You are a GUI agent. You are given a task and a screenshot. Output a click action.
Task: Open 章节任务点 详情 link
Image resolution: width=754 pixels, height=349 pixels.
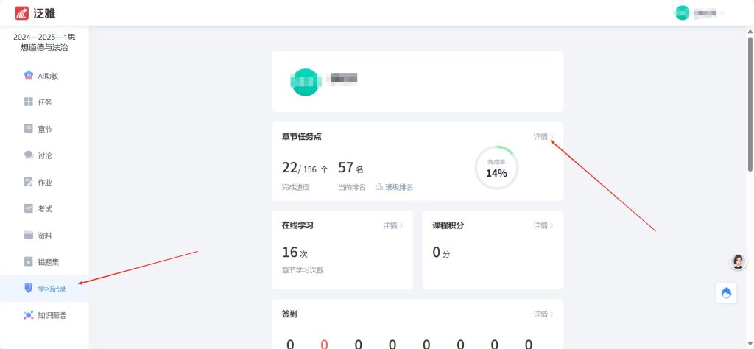point(543,136)
